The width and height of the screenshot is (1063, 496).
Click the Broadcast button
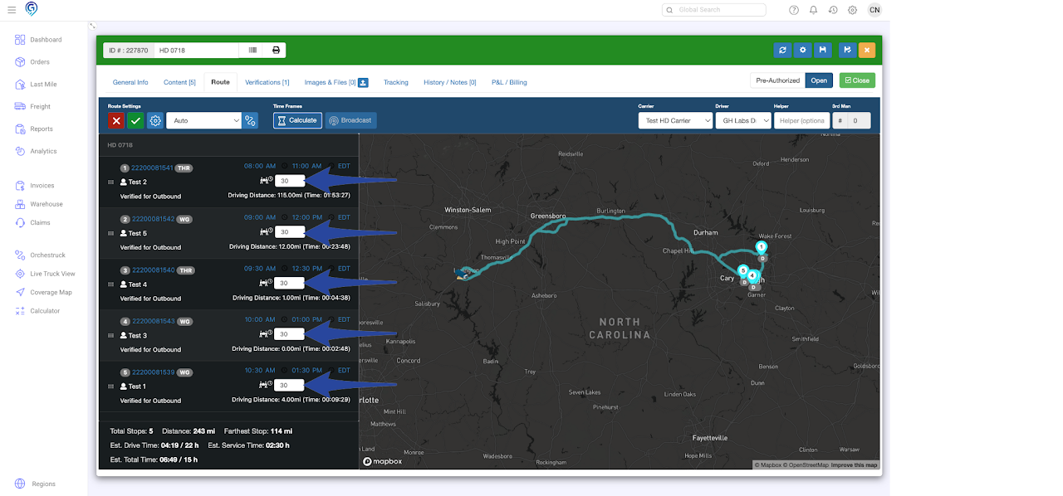(350, 120)
